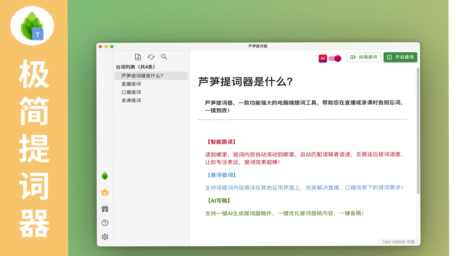456x256 pixels.
Task: Click the sync refresh icon
Action: tap(151, 57)
